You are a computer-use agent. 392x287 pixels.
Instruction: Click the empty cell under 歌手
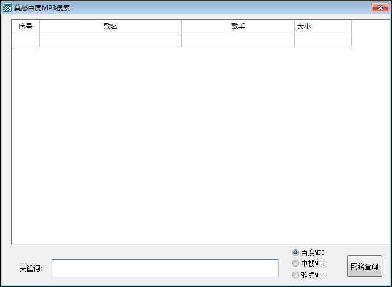tap(238, 40)
